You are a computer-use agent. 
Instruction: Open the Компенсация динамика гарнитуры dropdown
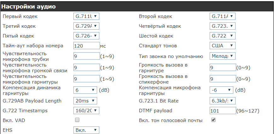tap(85, 90)
